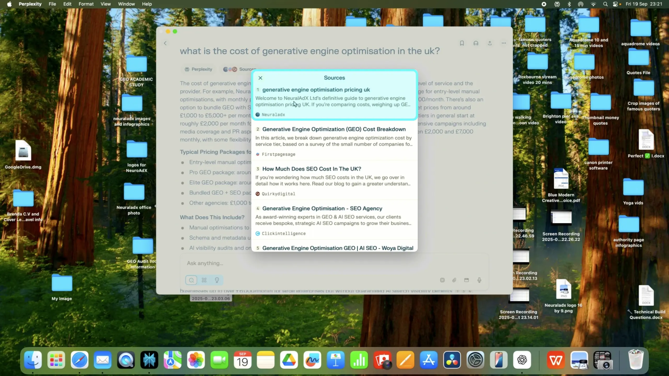Click the microphone dictation icon
The width and height of the screenshot is (669, 376).
point(479,280)
